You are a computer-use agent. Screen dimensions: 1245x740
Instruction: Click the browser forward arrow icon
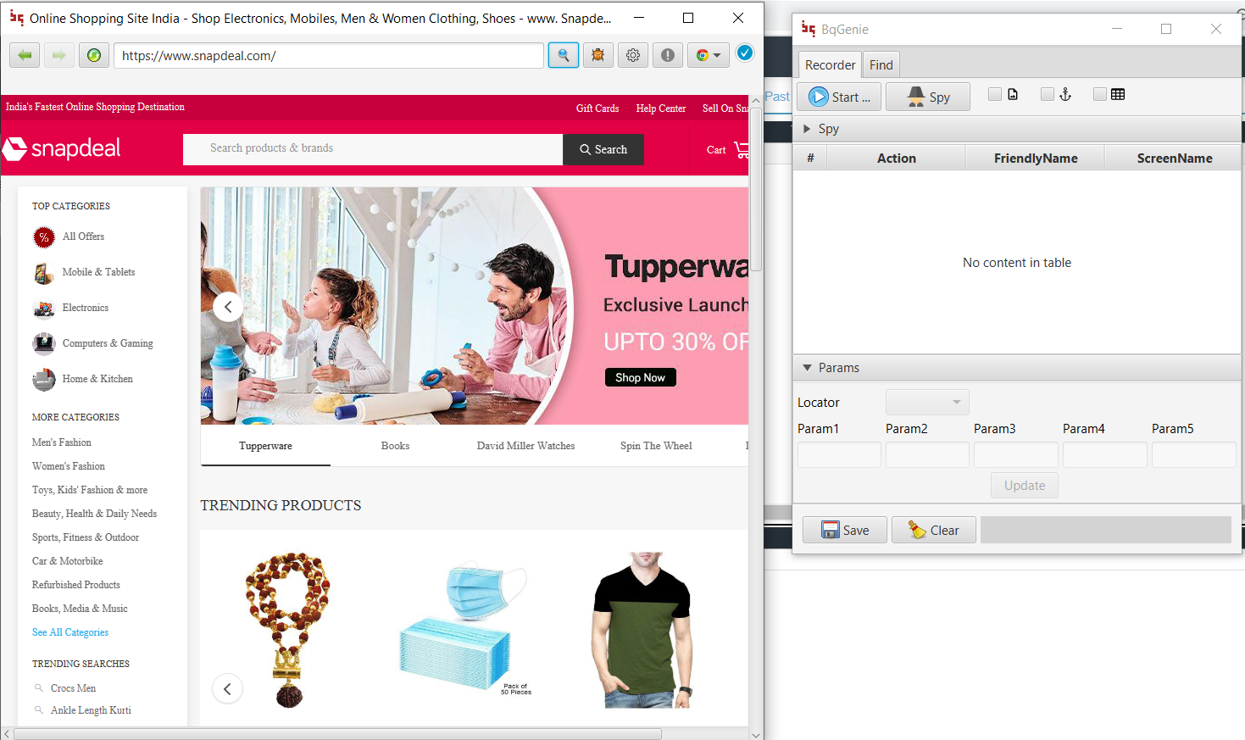click(58, 55)
